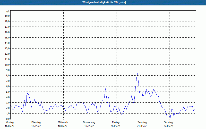The width and height of the screenshot is (206, 129).
Task: Click the 17,0 y-axis label
Action: pyautogui.click(x=7, y=27)
